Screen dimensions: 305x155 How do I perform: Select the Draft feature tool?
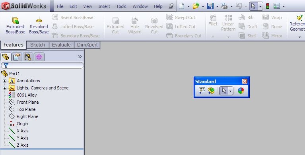click(x=248, y=27)
